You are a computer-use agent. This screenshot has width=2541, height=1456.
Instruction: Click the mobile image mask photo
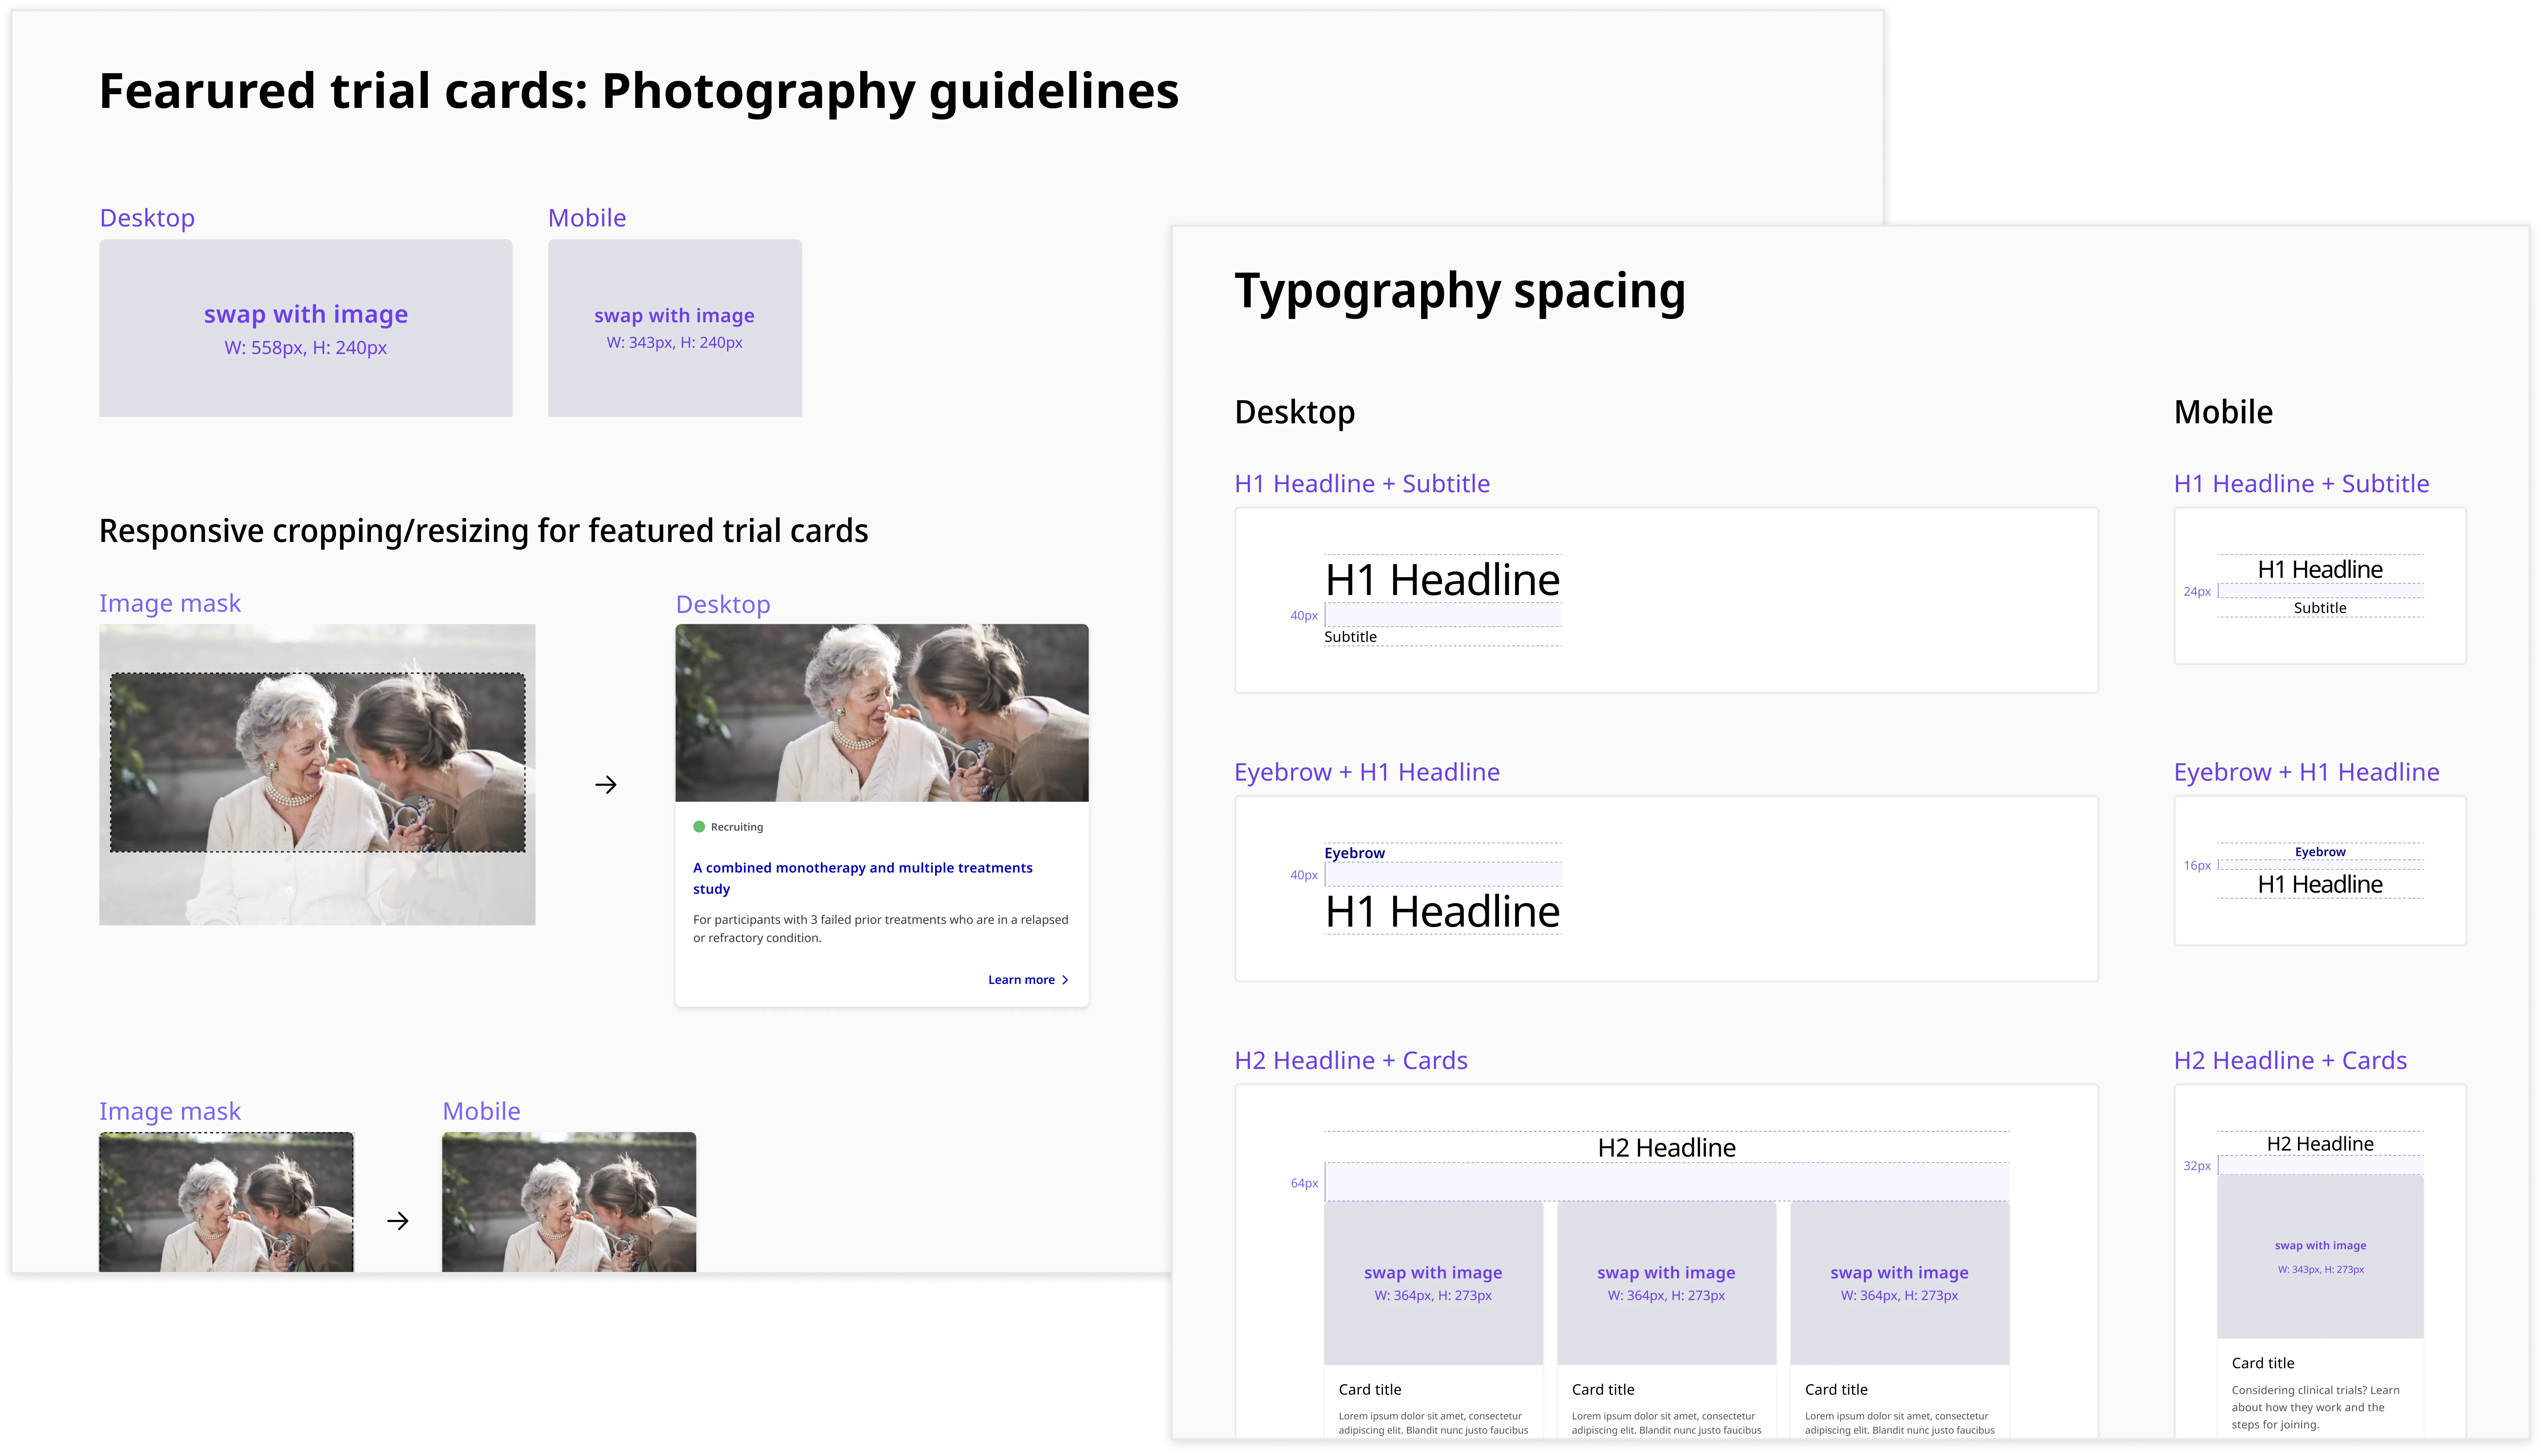pos(226,1202)
